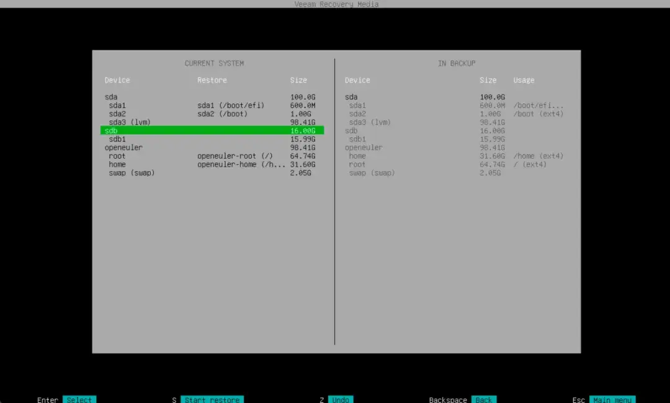The image size is (670, 403).
Task: Click the CURRENT SYSTEM panel header
Action: point(213,63)
